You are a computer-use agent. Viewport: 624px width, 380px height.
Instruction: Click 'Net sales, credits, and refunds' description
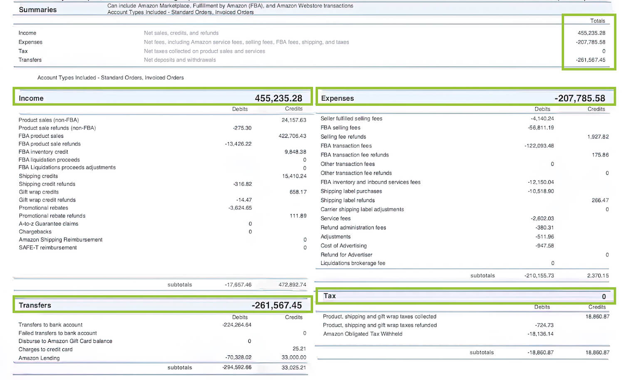tap(181, 33)
